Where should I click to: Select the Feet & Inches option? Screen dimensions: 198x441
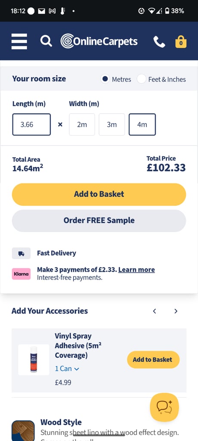161,79
